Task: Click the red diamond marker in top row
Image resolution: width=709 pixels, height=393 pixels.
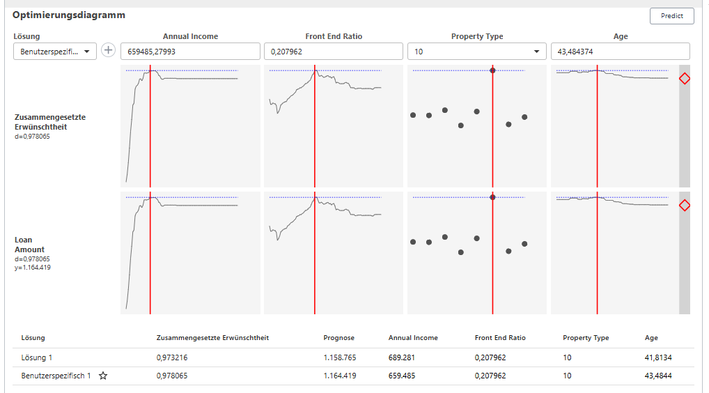Action: [x=684, y=79]
